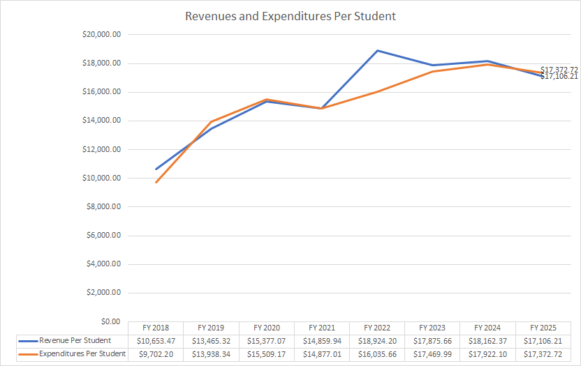Click the $18,924.20 revenue table cell
The height and width of the screenshot is (366, 581).
pos(377,341)
